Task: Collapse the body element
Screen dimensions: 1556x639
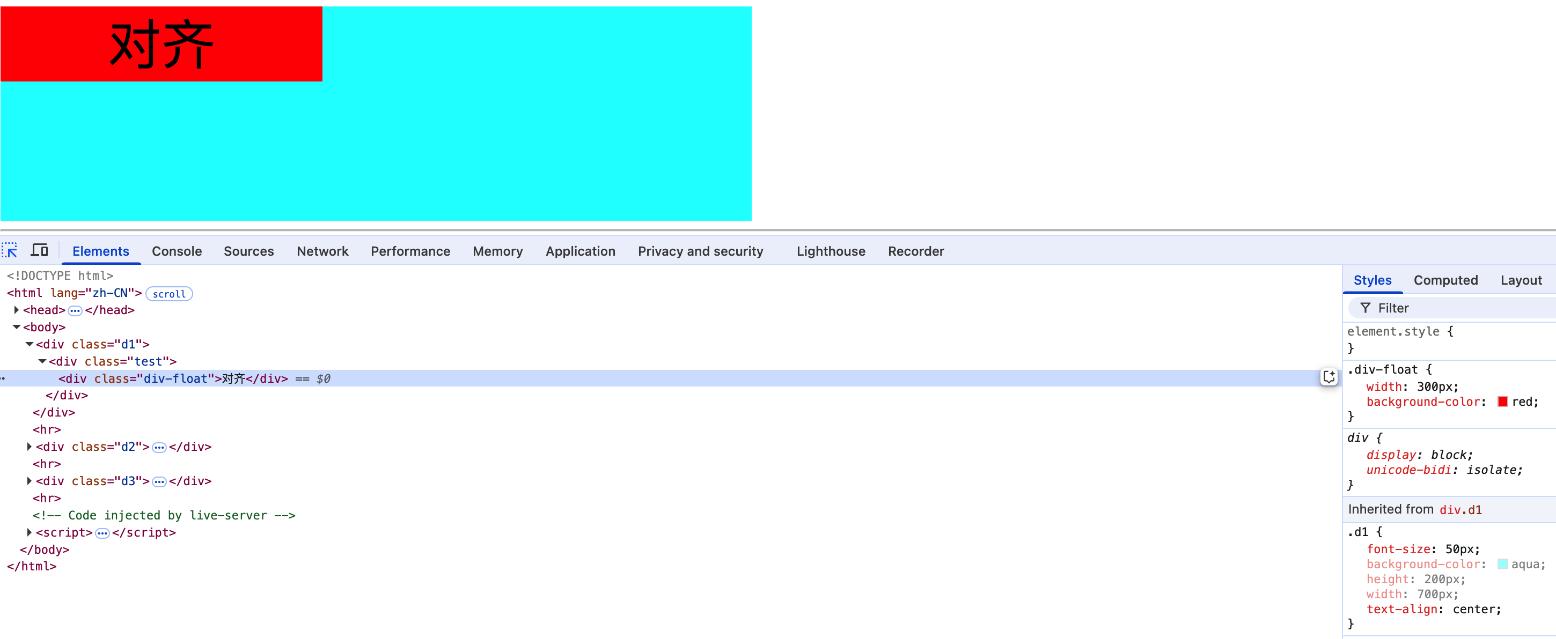Action: [17, 327]
